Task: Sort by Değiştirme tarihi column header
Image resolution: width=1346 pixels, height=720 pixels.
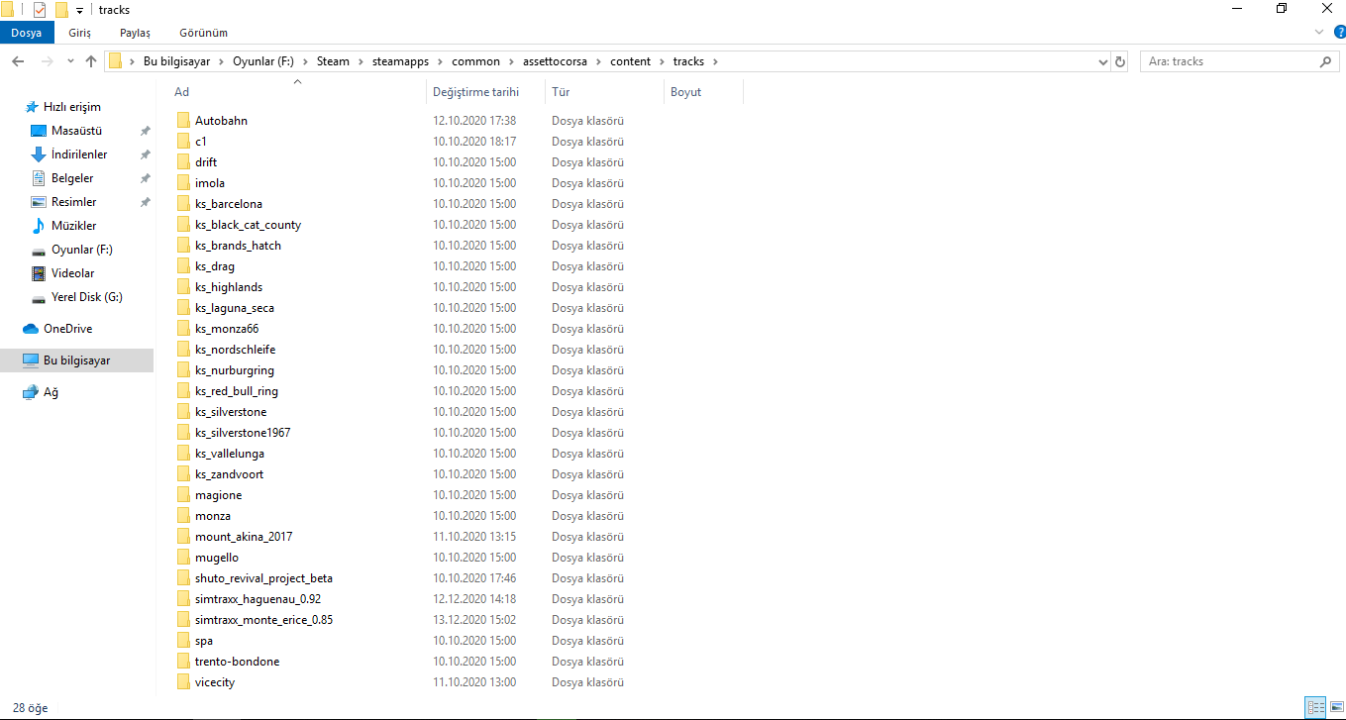Action: pyautogui.click(x=485, y=92)
